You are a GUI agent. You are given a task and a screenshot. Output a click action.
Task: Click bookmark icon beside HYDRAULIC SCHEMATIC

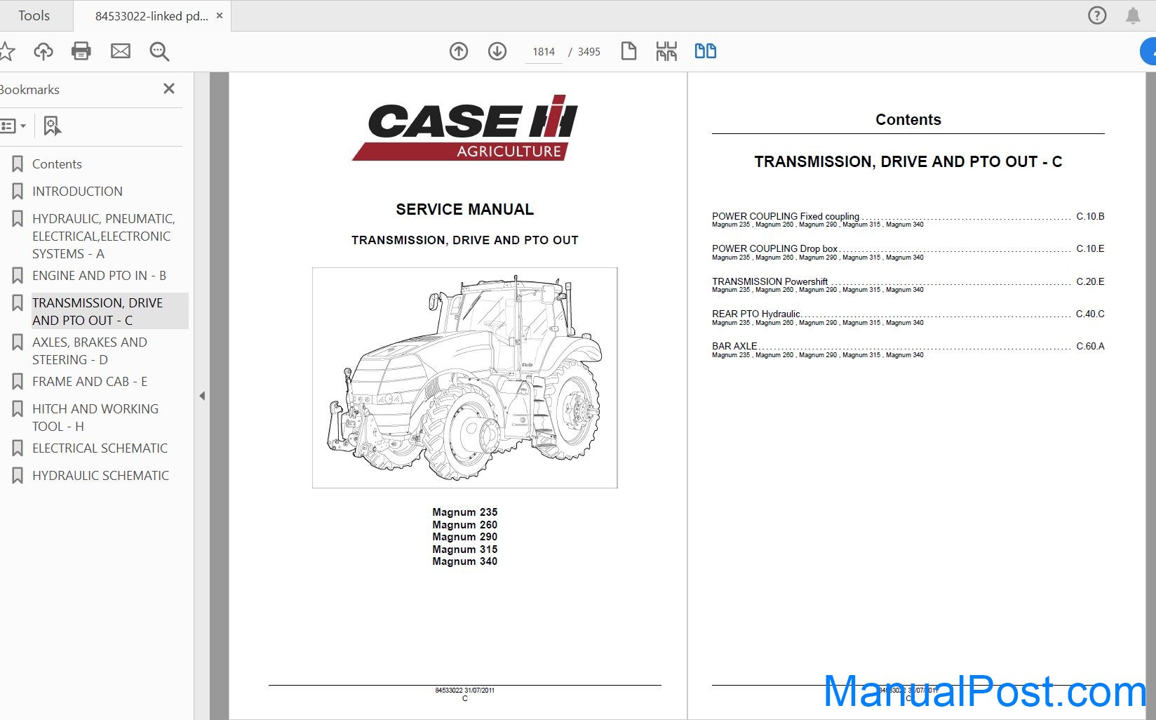[x=18, y=476]
